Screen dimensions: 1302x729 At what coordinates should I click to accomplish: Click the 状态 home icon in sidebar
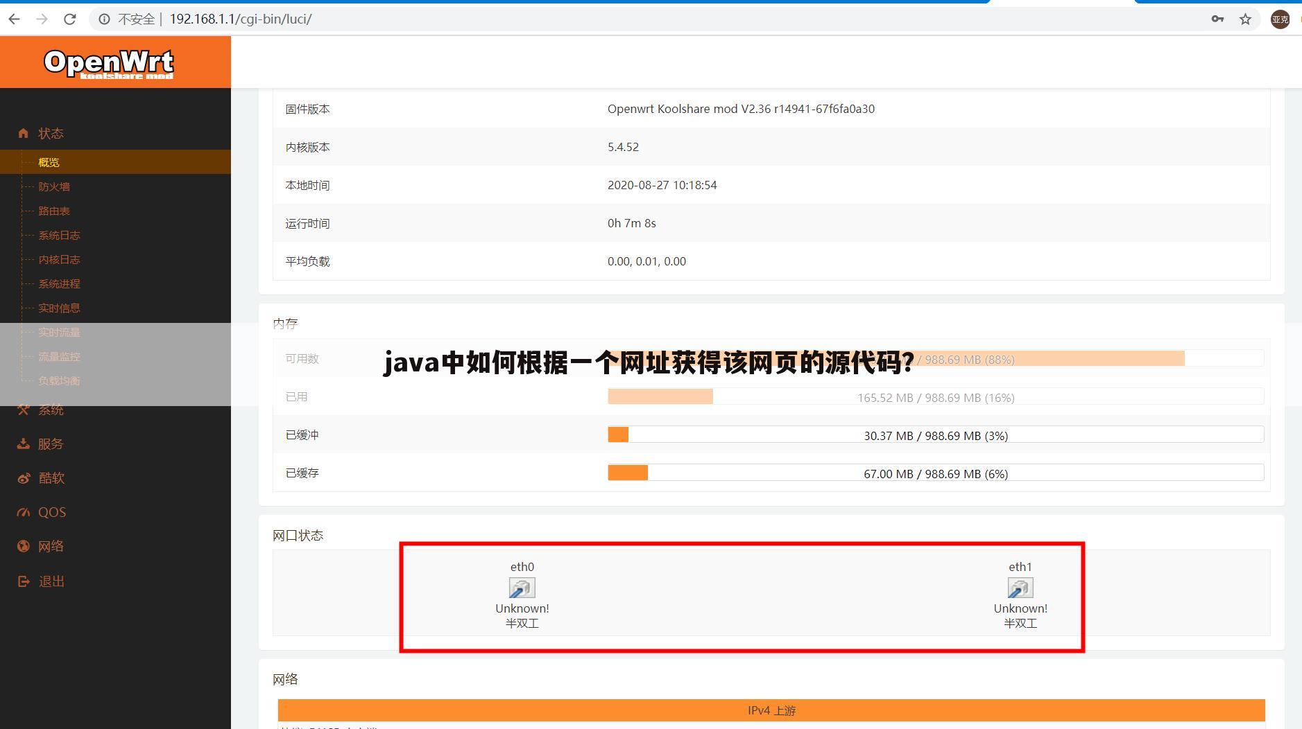23,133
